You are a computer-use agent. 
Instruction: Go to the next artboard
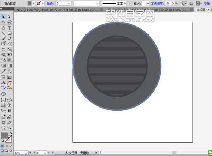[x=49, y=152]
